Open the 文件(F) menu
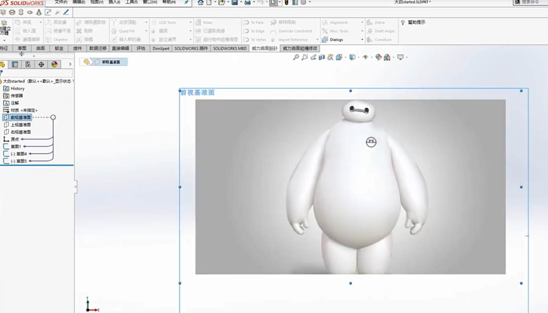The height and width of the screenshot is (313, 548). click(61, 2)
